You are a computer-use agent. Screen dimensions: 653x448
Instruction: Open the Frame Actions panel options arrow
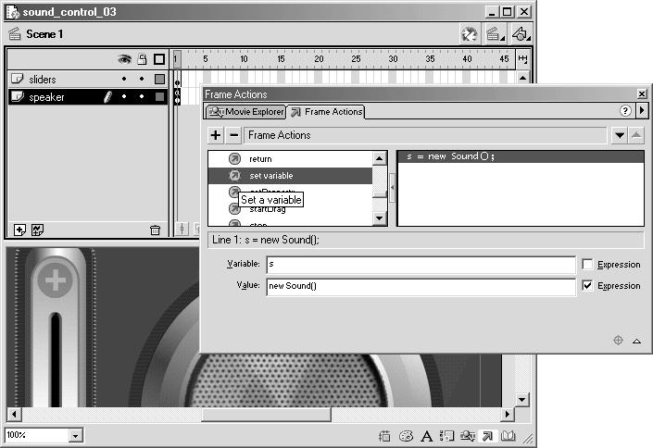[641, 111]
